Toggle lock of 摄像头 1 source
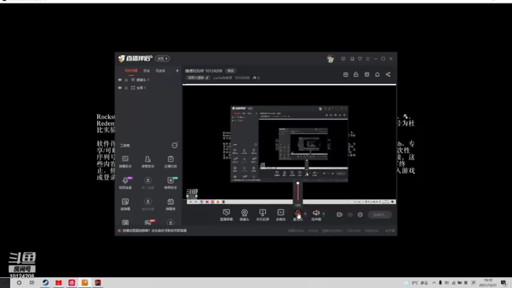The image size is (512, 288). coord(126,79)
